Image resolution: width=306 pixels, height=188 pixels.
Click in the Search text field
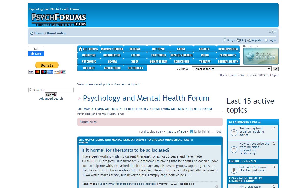point(53,90)
